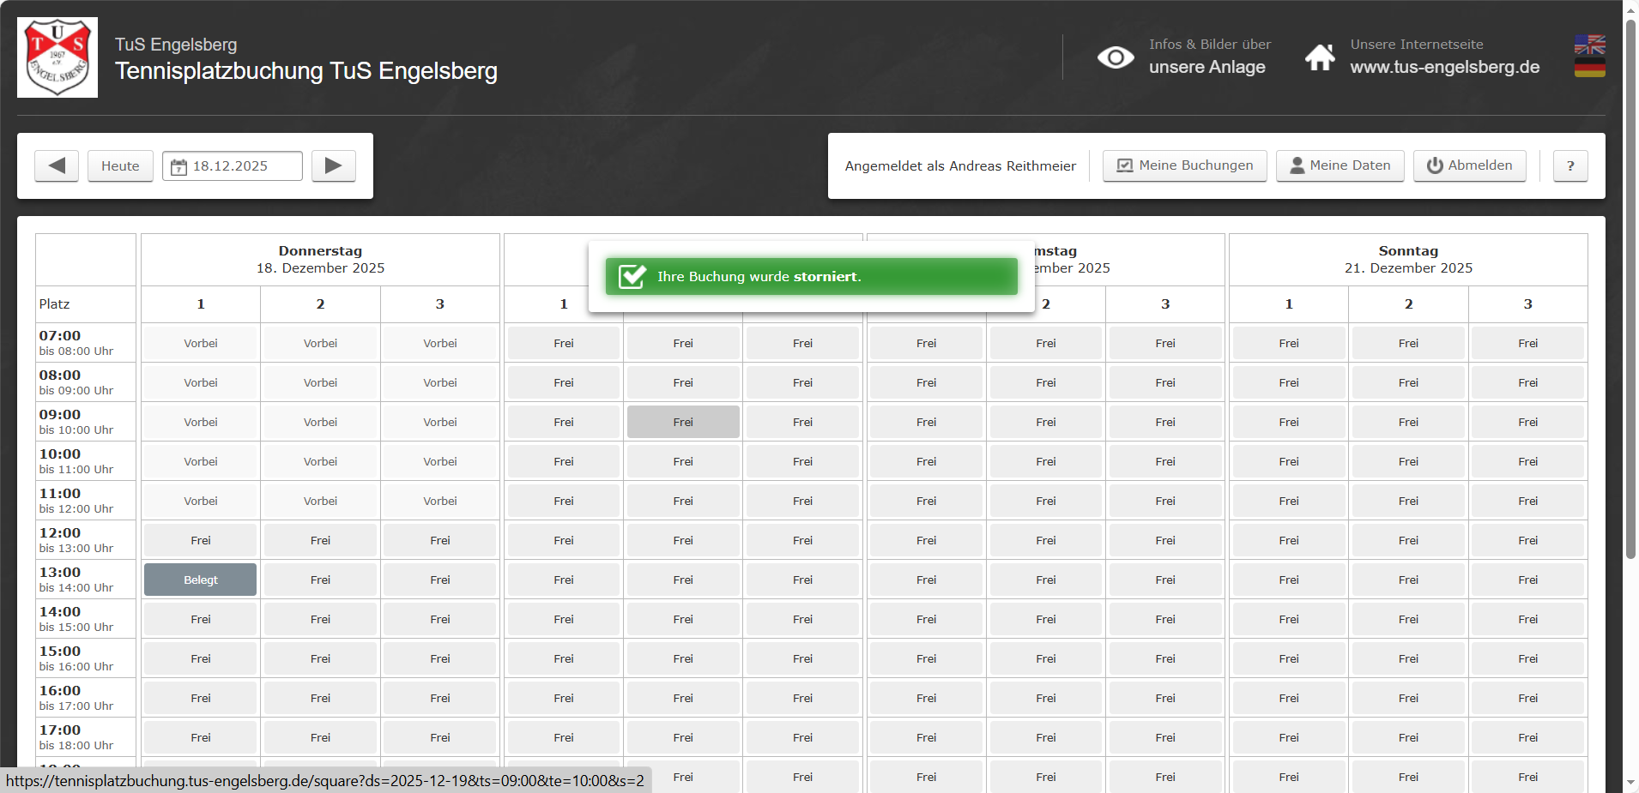Screen dimensions: 1639x793
Task: Switch language with the British flag
Action: click(x=1589, y=45)
